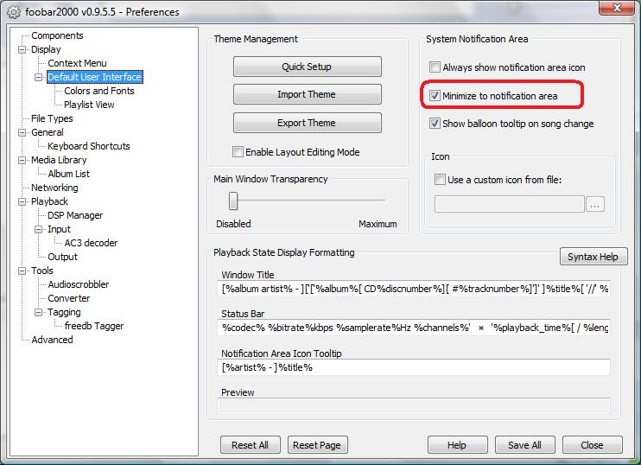Collapse the Tagging tree node
This screenshot has height=465, width=641.
[x=38, y=313]
